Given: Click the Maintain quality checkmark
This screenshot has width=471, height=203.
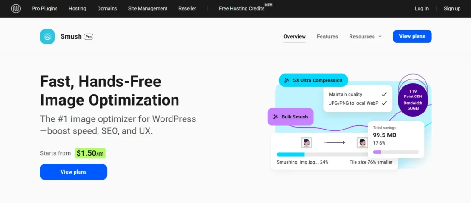Looking at the screenshot, I should point(384,94).
